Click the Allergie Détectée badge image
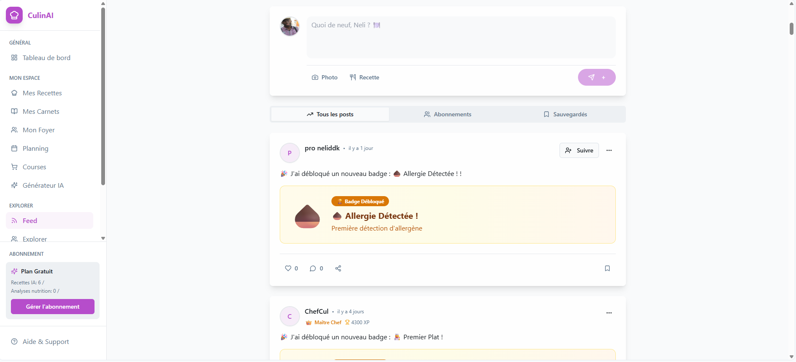This screenshot has width=796, height=362. [307, 216]
